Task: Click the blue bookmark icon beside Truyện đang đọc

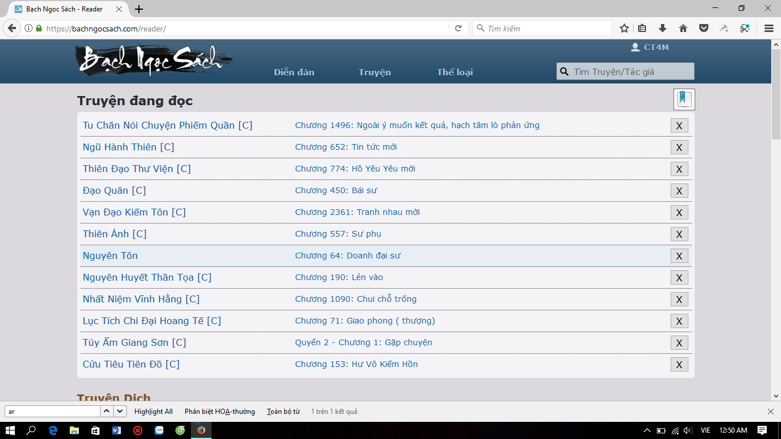Action: tap(684, 99)
